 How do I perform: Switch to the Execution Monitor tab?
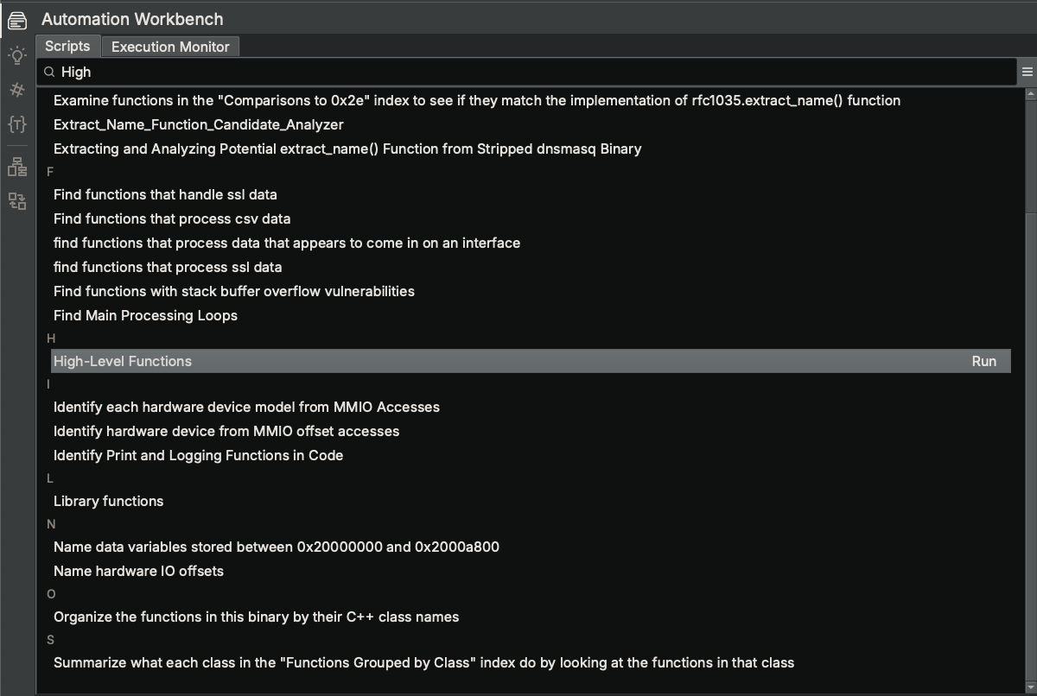169,46
